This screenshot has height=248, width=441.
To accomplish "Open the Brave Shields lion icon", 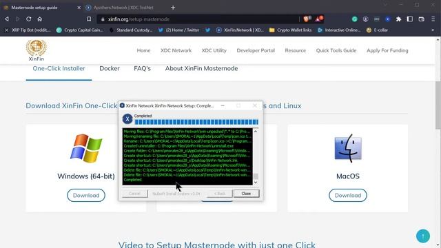I will (x=307, y=19).
